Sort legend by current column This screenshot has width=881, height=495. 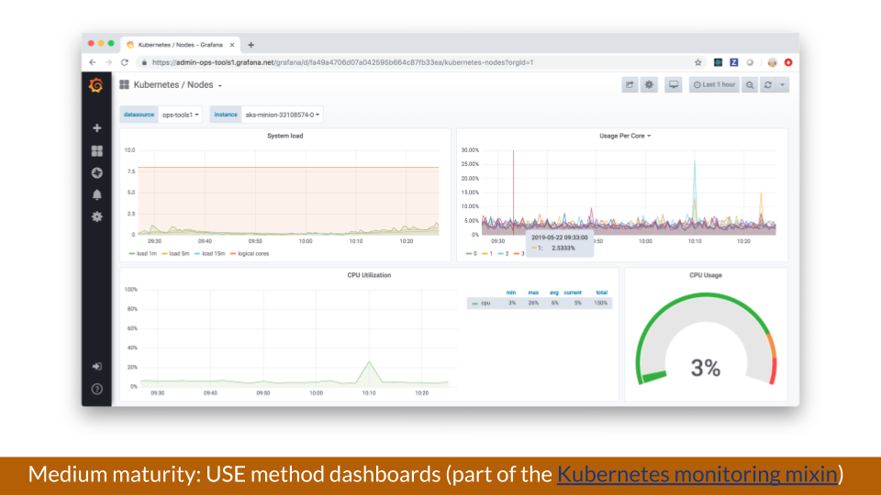573,292
